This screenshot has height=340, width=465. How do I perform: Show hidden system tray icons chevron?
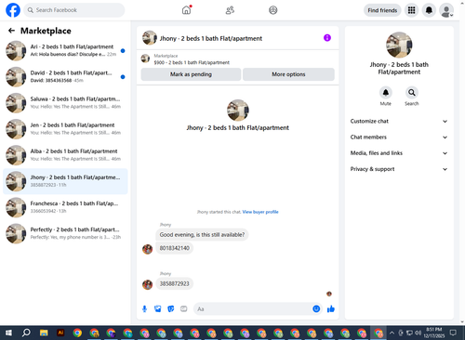coord(392,333)
